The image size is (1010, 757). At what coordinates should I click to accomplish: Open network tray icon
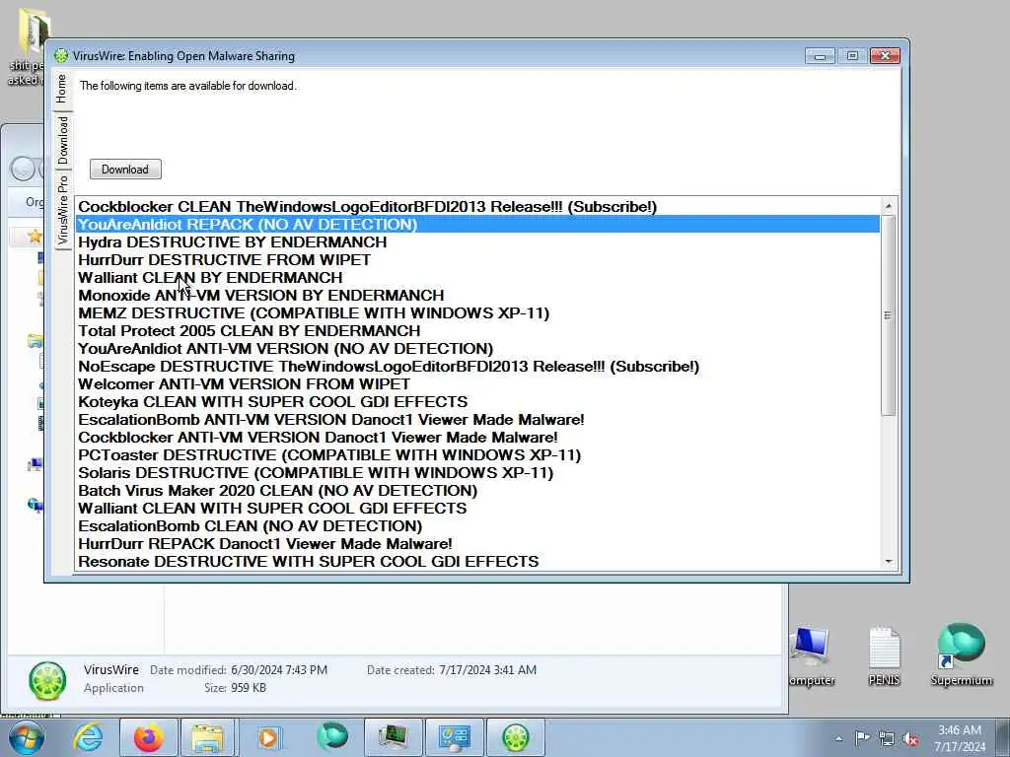click(x=887, y=738)
